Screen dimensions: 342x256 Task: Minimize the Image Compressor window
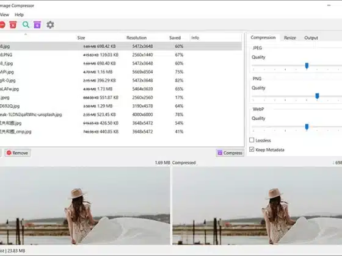[x=329, y=5]
